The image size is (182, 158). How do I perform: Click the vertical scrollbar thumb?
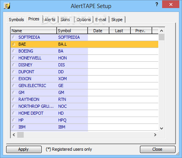tap(162, 37)
